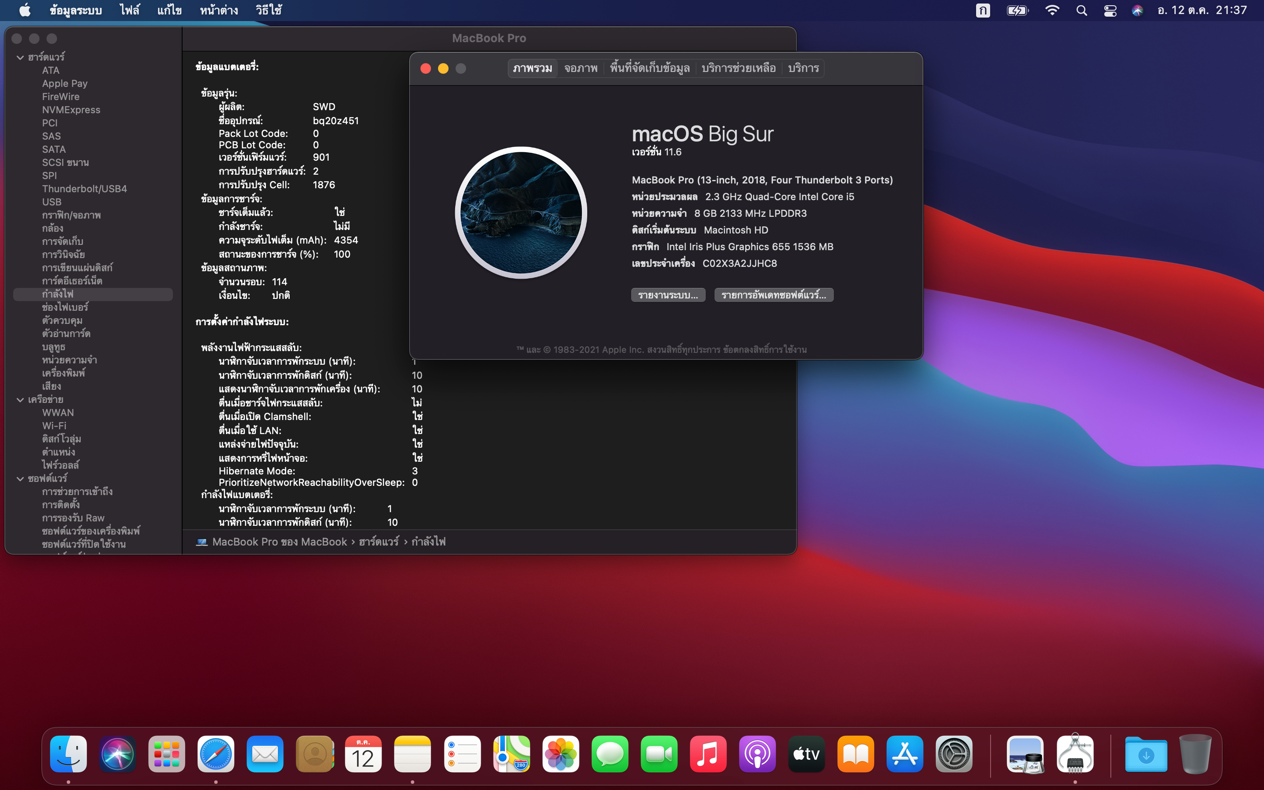The height and width of the screenshot is (790, 1264).
Task: Collapse the ฮาร์ดแวร์ hardware section in sidebar
Action: (20, 57)
